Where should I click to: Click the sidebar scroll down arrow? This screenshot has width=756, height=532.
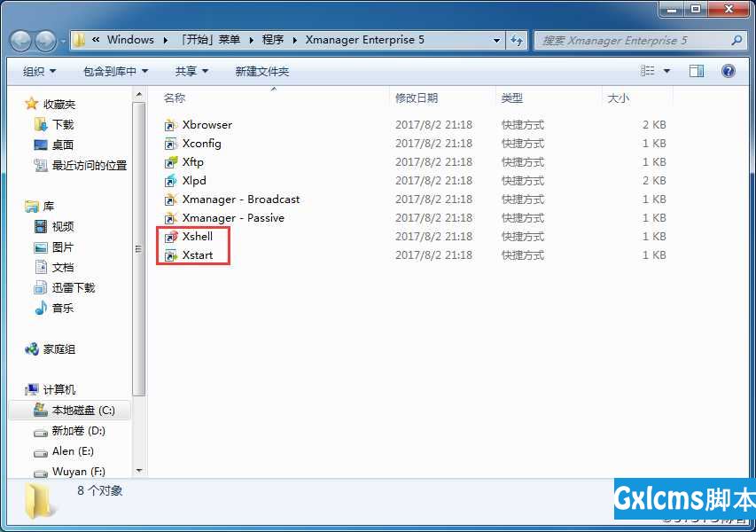point(139,471)
